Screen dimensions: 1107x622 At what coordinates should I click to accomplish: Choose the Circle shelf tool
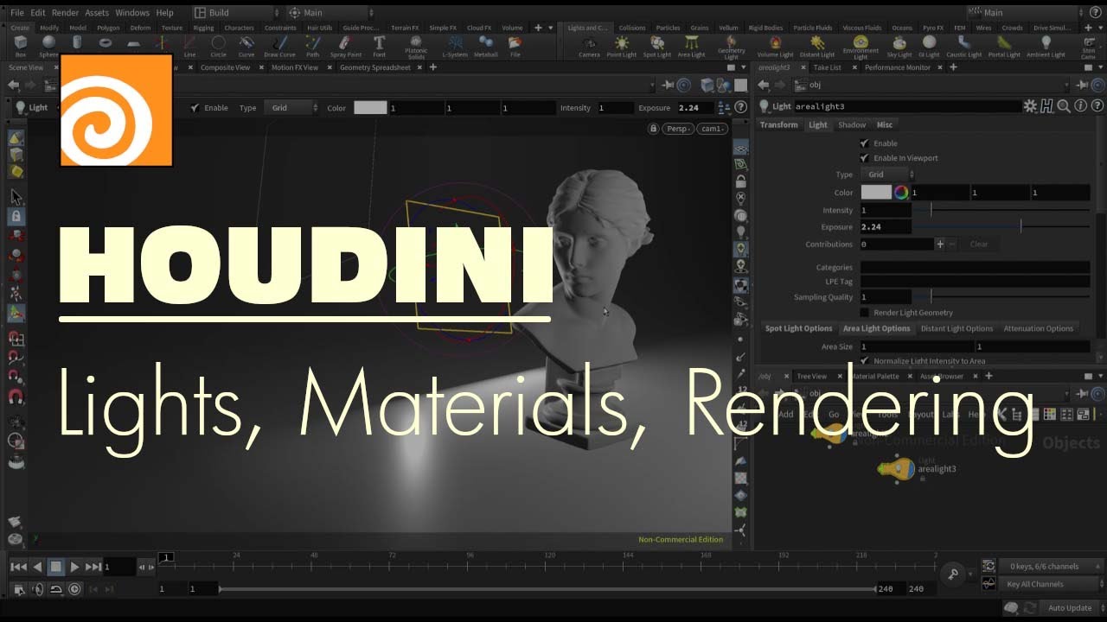coord(218,45)
